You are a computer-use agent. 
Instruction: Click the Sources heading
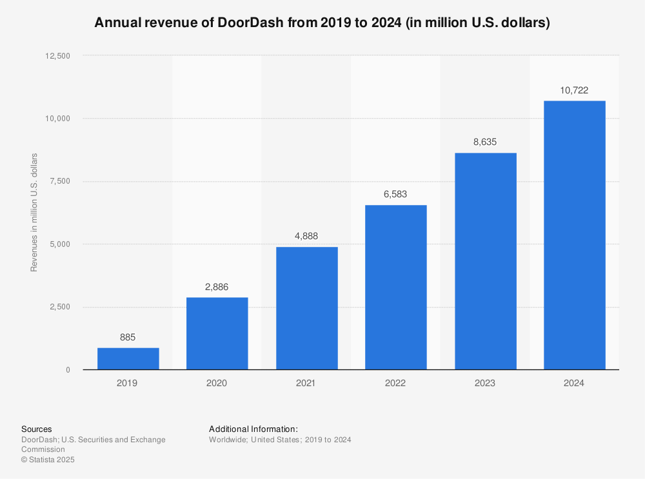(37, 429)
